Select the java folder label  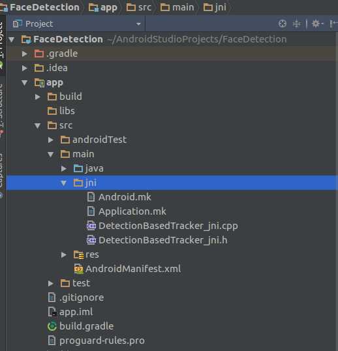[94, 169]
